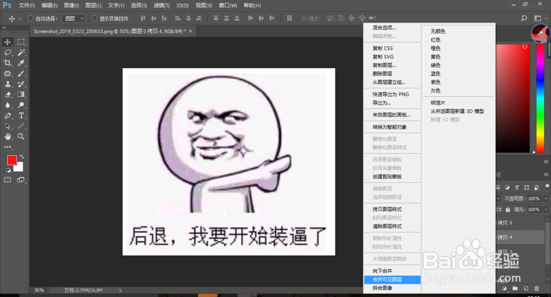The image size is (551, 297).
Task: Select the Magic Wand tool
Action: click(21, 53)
